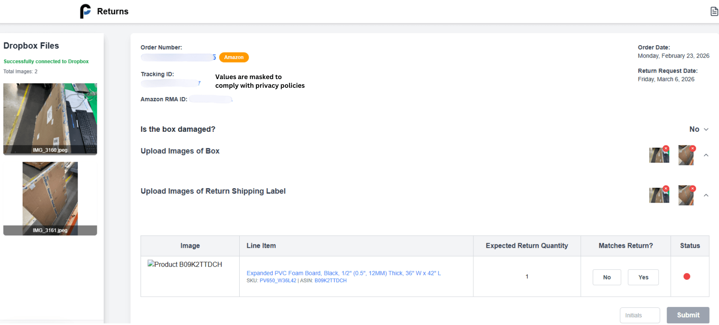Screen dimensions: 719x325
Task: Click the orange Amazon badge
Action: [234, 57]
